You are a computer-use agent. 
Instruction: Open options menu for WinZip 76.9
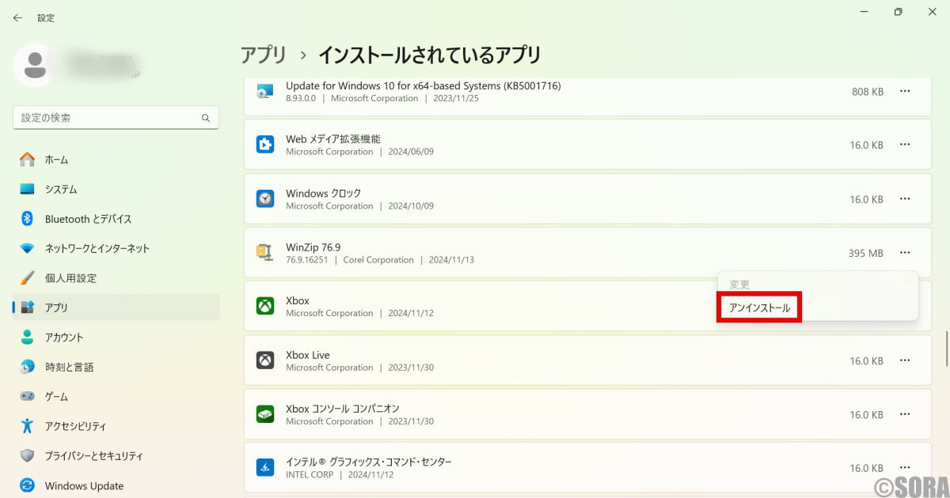[x=904, y=252]
